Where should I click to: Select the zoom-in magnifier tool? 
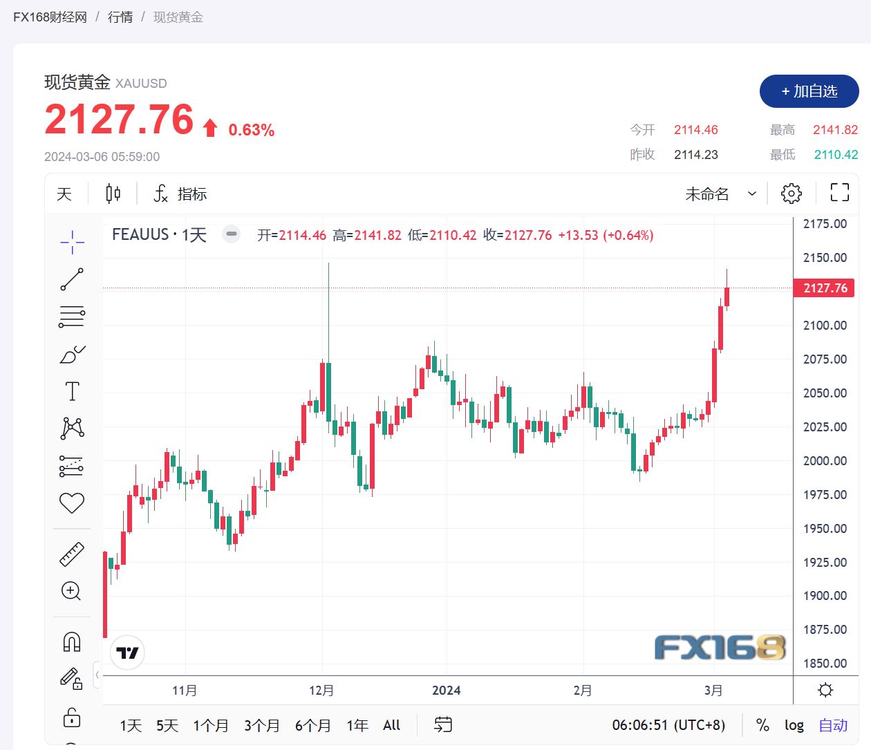tap(71, 591)
